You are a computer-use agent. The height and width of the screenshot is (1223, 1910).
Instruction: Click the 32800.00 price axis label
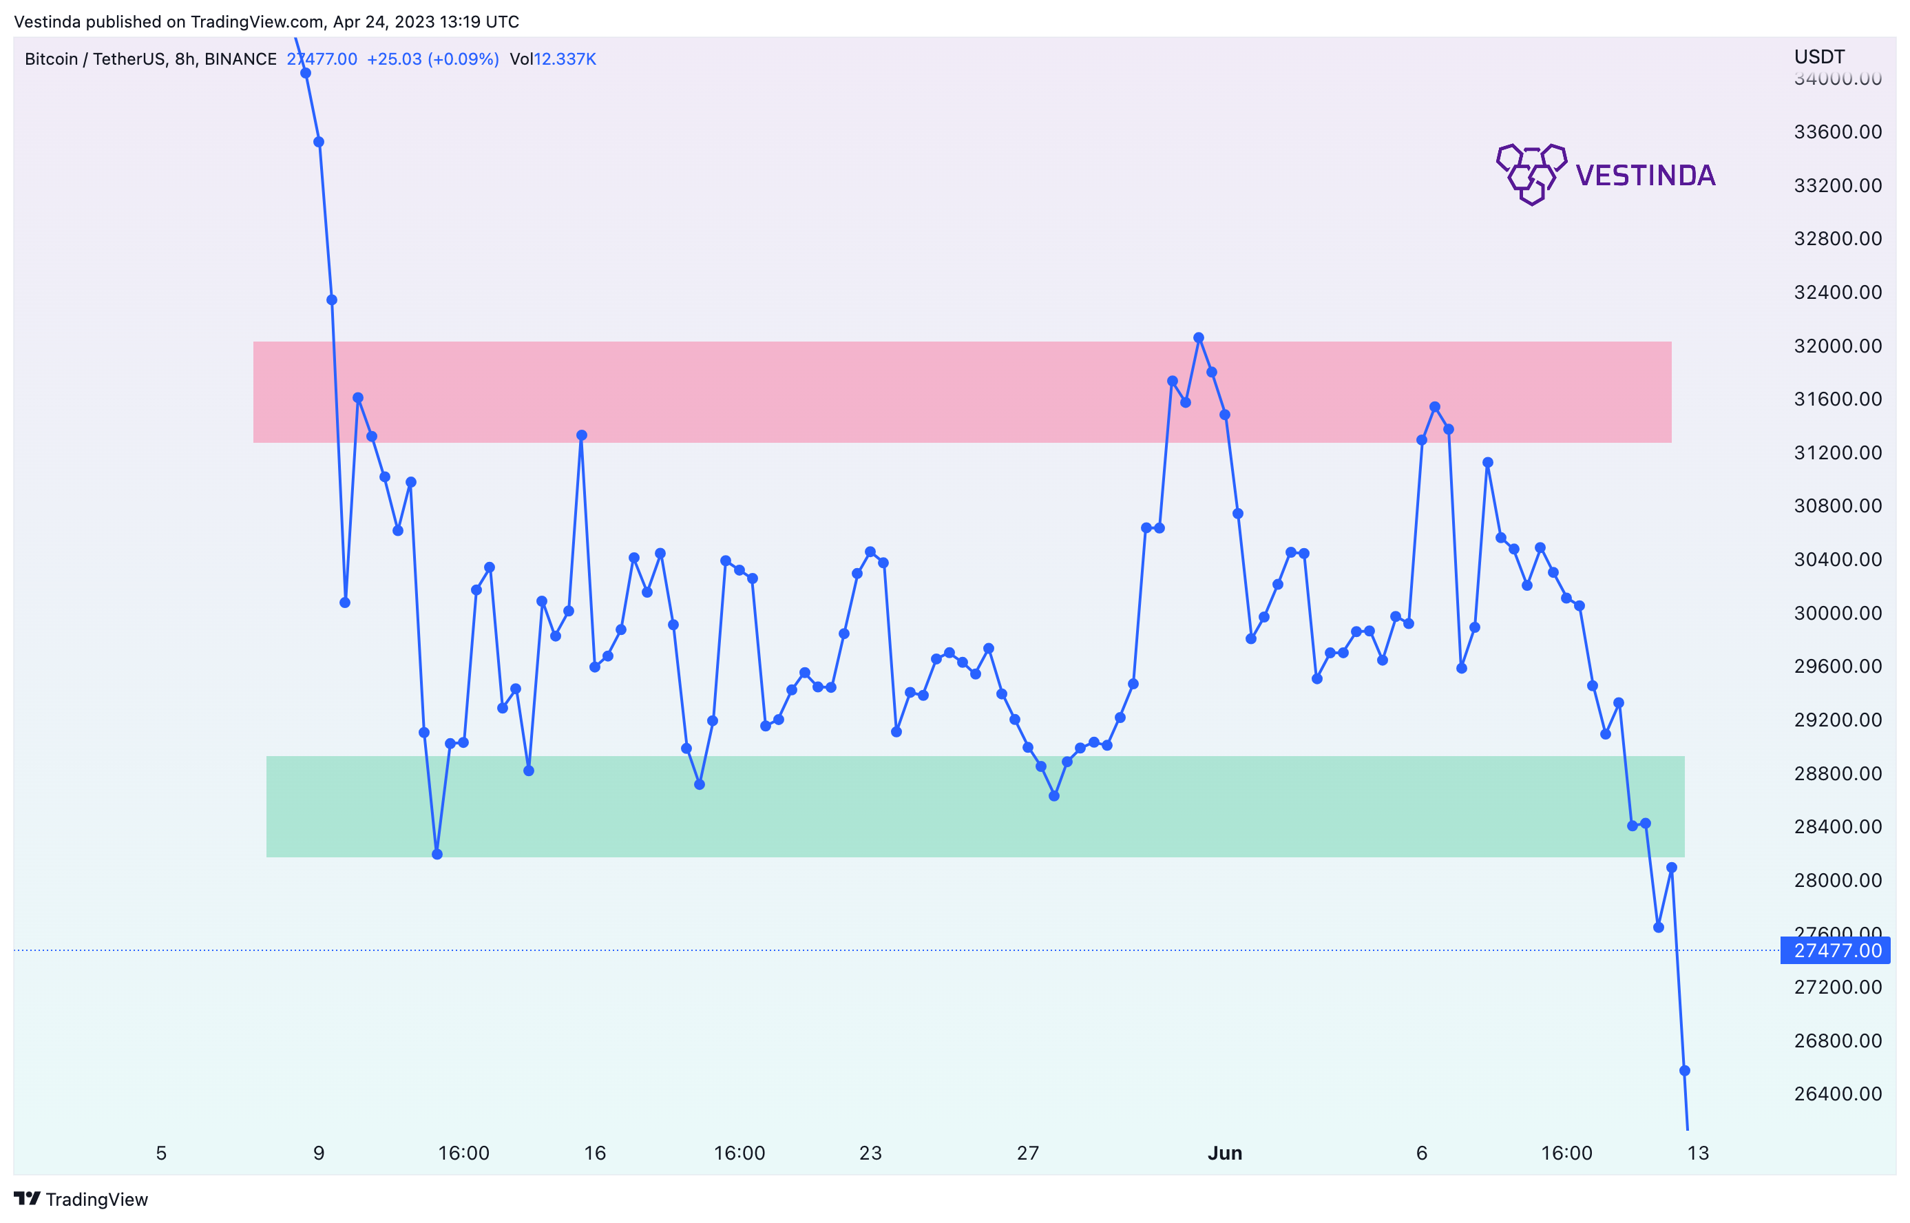[x=1837, y=238]
